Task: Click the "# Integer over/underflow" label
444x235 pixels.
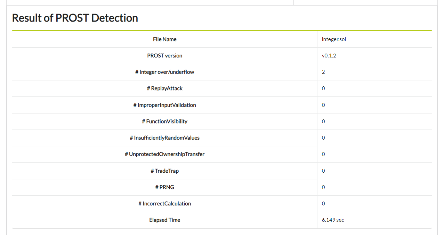Action: [x=164, y=72]
